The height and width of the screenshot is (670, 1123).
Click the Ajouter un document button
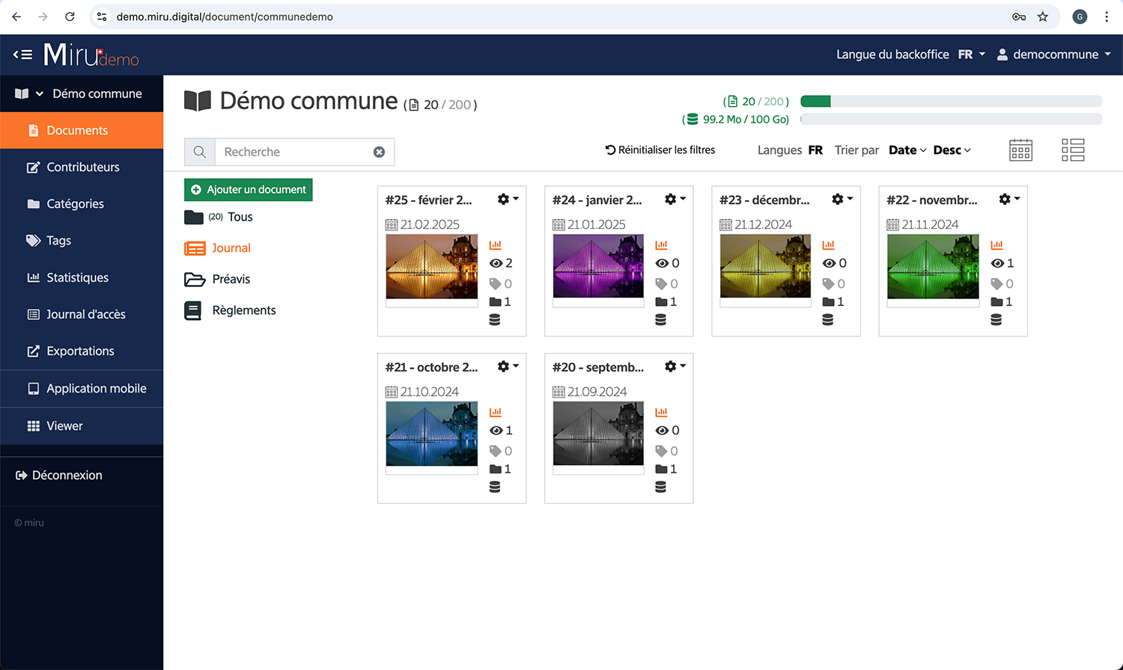tap(249, 190)
